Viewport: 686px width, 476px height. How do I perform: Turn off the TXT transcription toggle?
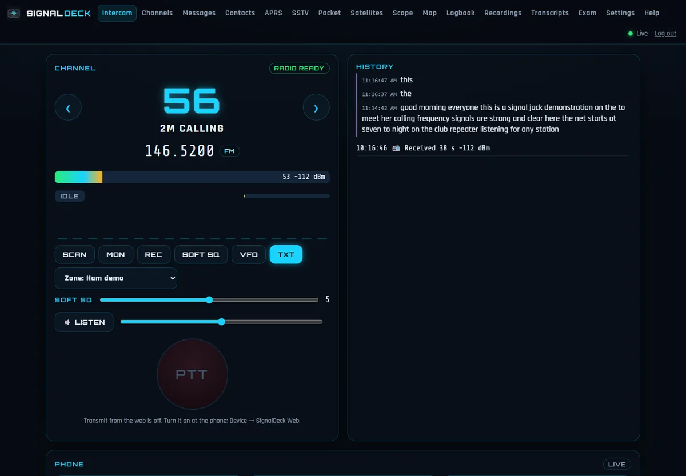286,254
